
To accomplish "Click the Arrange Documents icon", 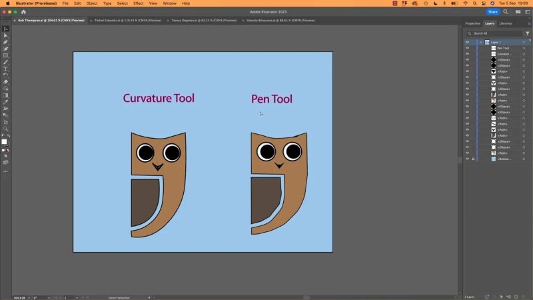I will 518,12.
